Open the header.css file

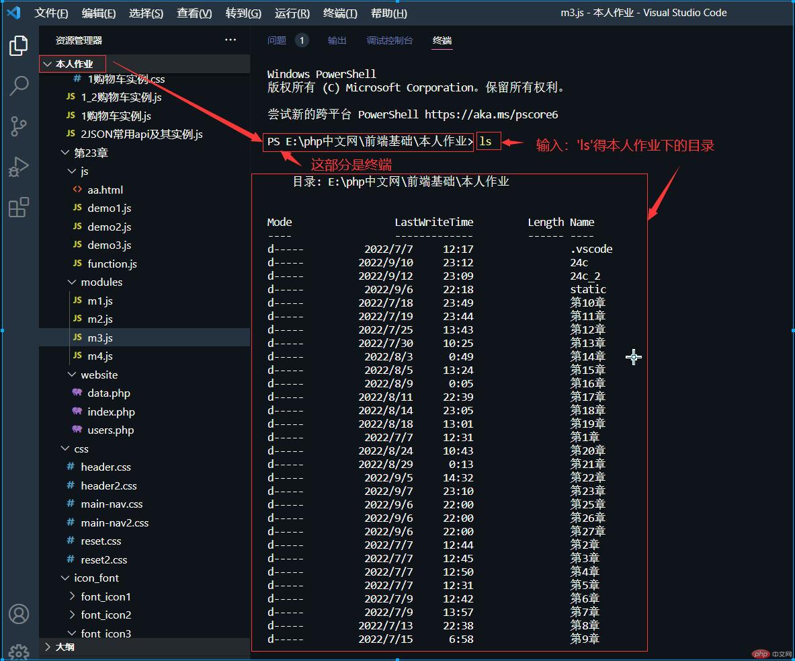point(106,467)
